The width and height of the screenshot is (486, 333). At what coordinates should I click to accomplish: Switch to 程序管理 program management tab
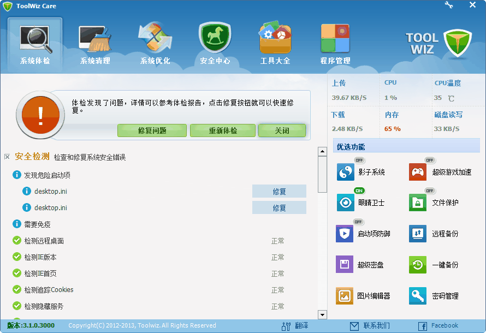point(335,45)
